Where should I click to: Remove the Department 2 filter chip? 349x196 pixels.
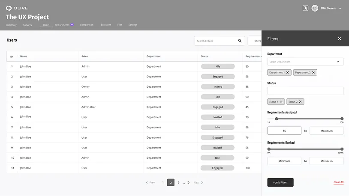click(313, 72)
